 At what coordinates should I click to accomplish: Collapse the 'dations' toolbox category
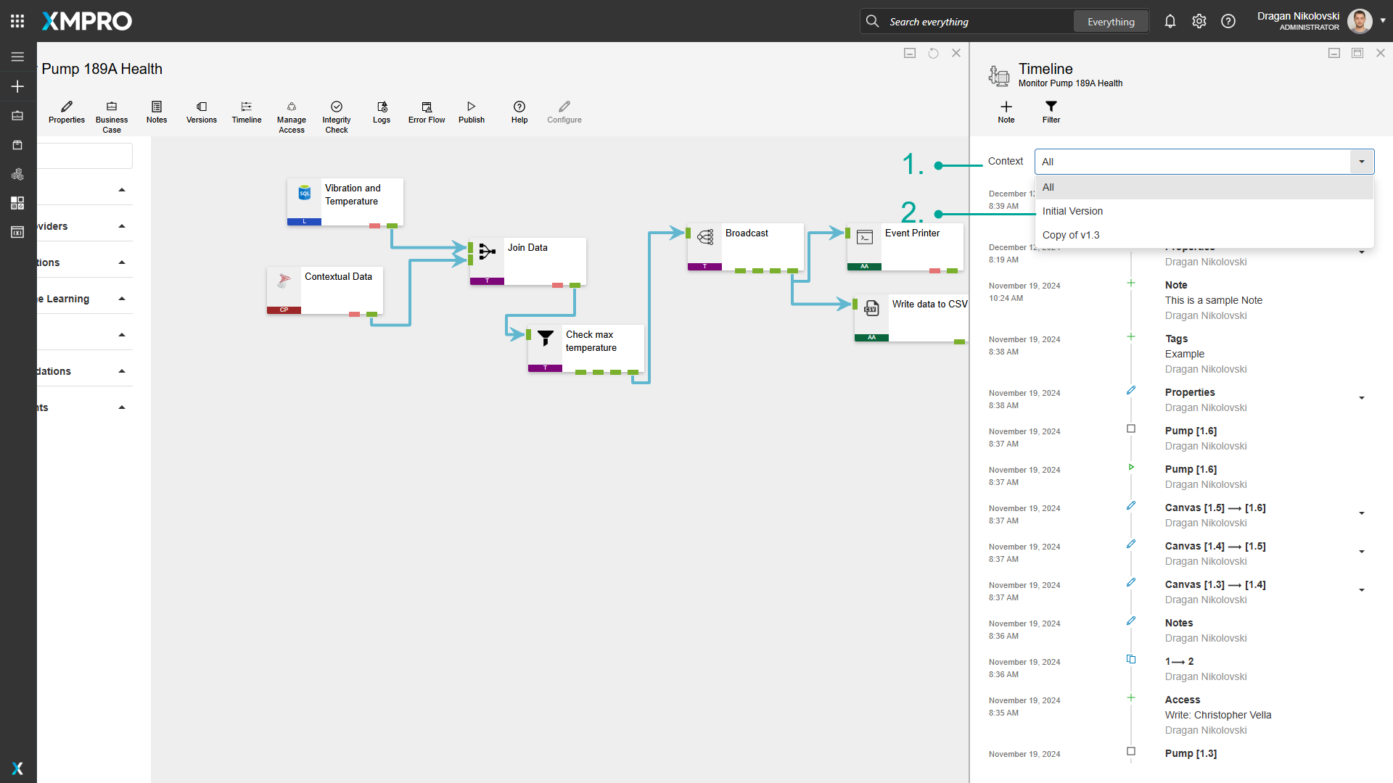(122, 371)
